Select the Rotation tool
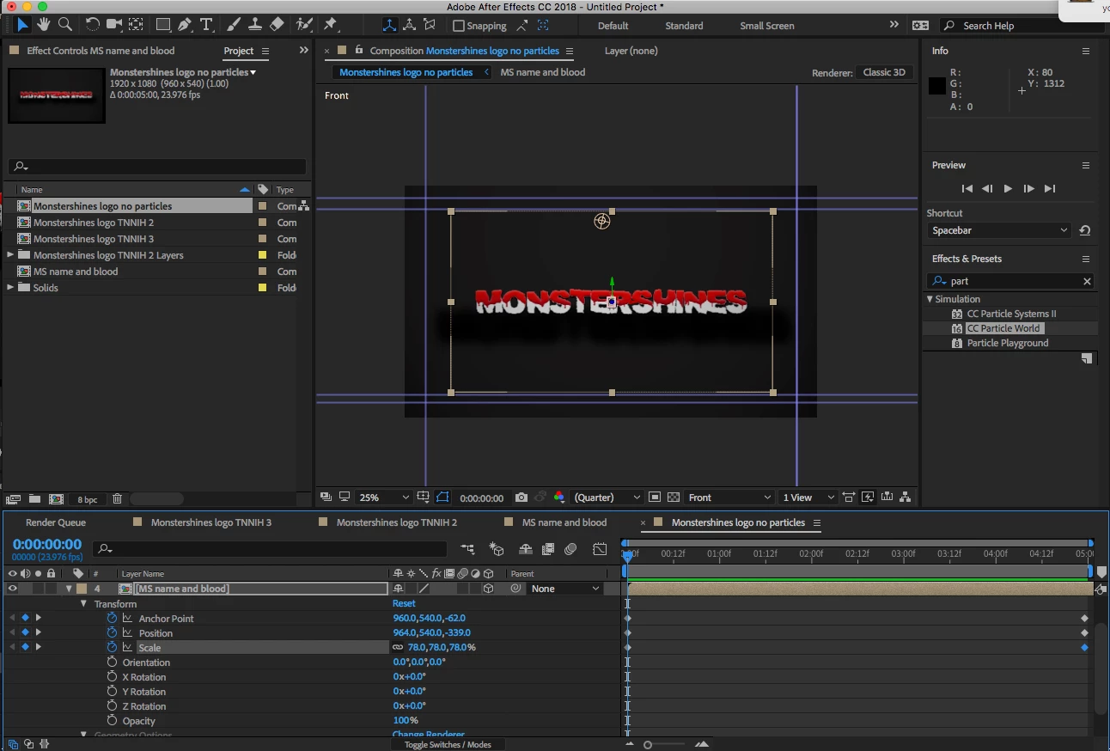The width and height of the screenshot is (1110, 751). (x=93, y=25)
